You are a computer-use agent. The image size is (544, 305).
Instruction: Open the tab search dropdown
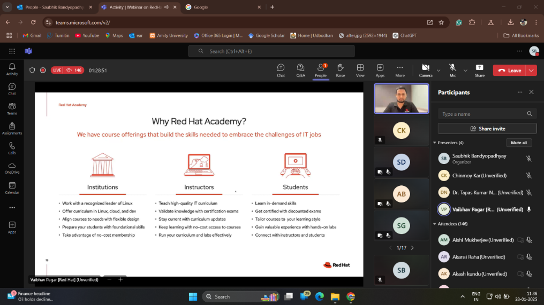(7, 7)
